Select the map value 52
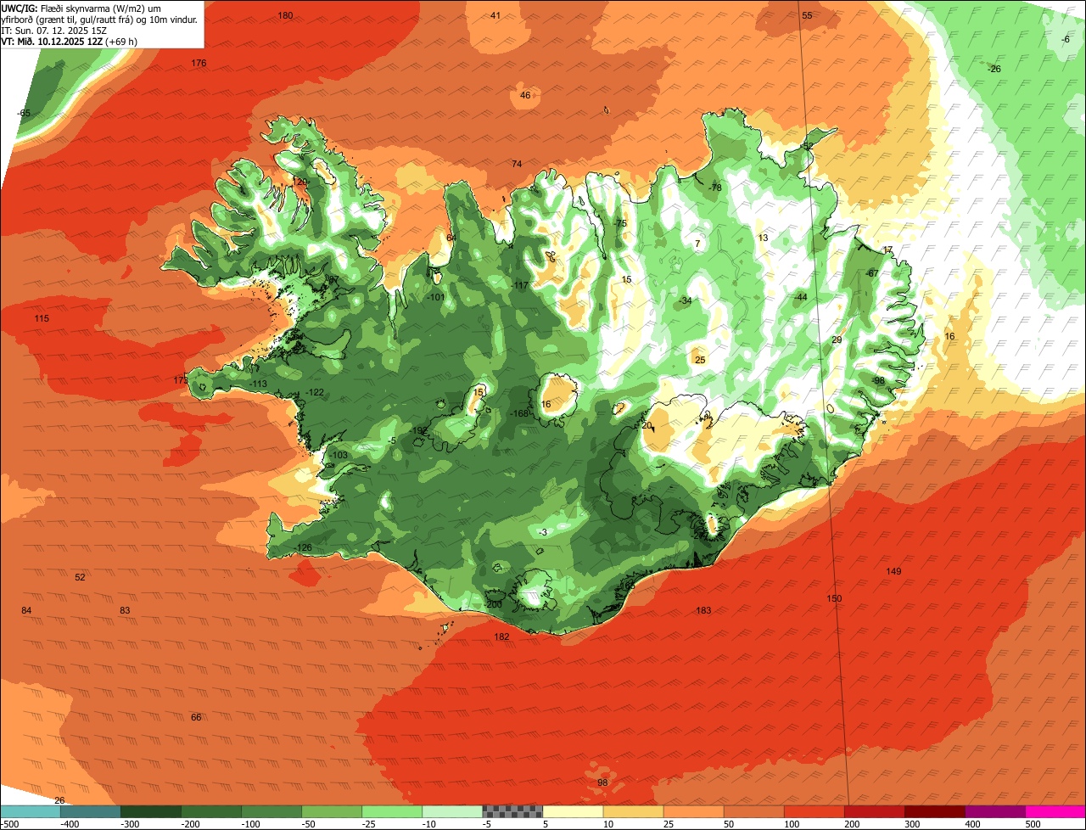1086x830 pixels. pyautogui.click(x=80, y=577)
